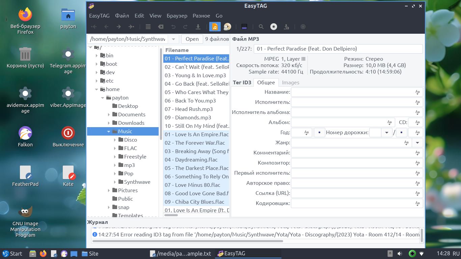This screenshot has width=461, height=259.
Task: Expand the boot folder in tree
Action: pyautogui.click(x=97, y=64)
